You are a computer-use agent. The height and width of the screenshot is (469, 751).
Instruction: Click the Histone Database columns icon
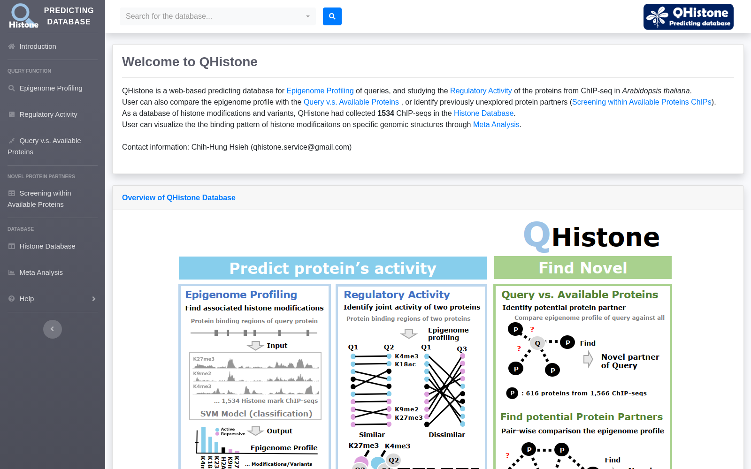point(12,246)
